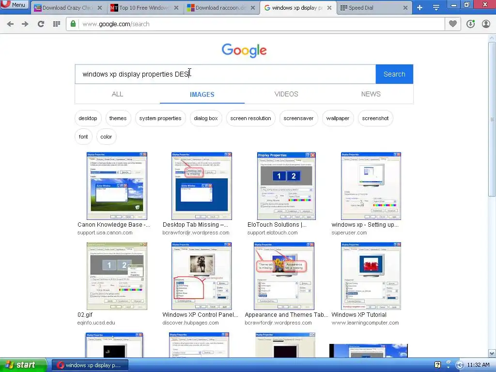Open the user account icon

point(486,24)
